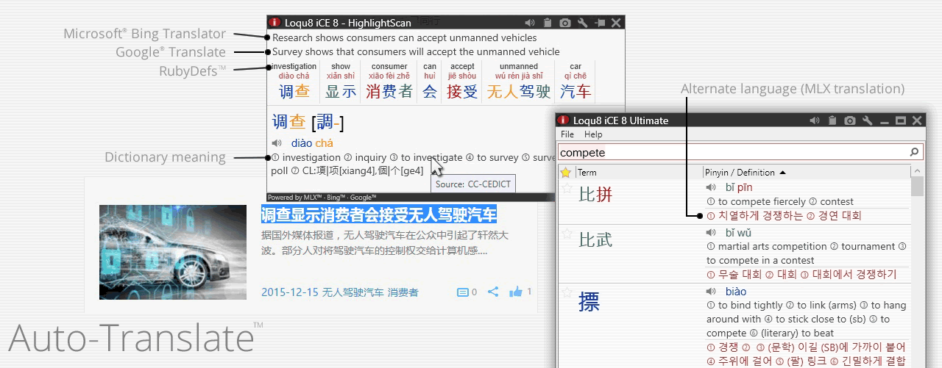Toggle favorite star for 摽 entry
The image size is (942, 368).
567,292
